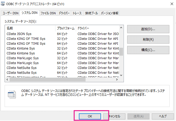Close the ODBC administrator window

172,4
